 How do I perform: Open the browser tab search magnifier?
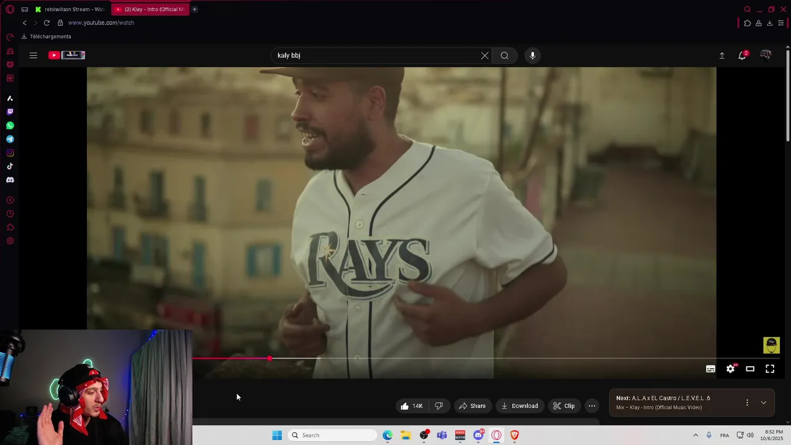pyautogui.click(x=747, y=9)
